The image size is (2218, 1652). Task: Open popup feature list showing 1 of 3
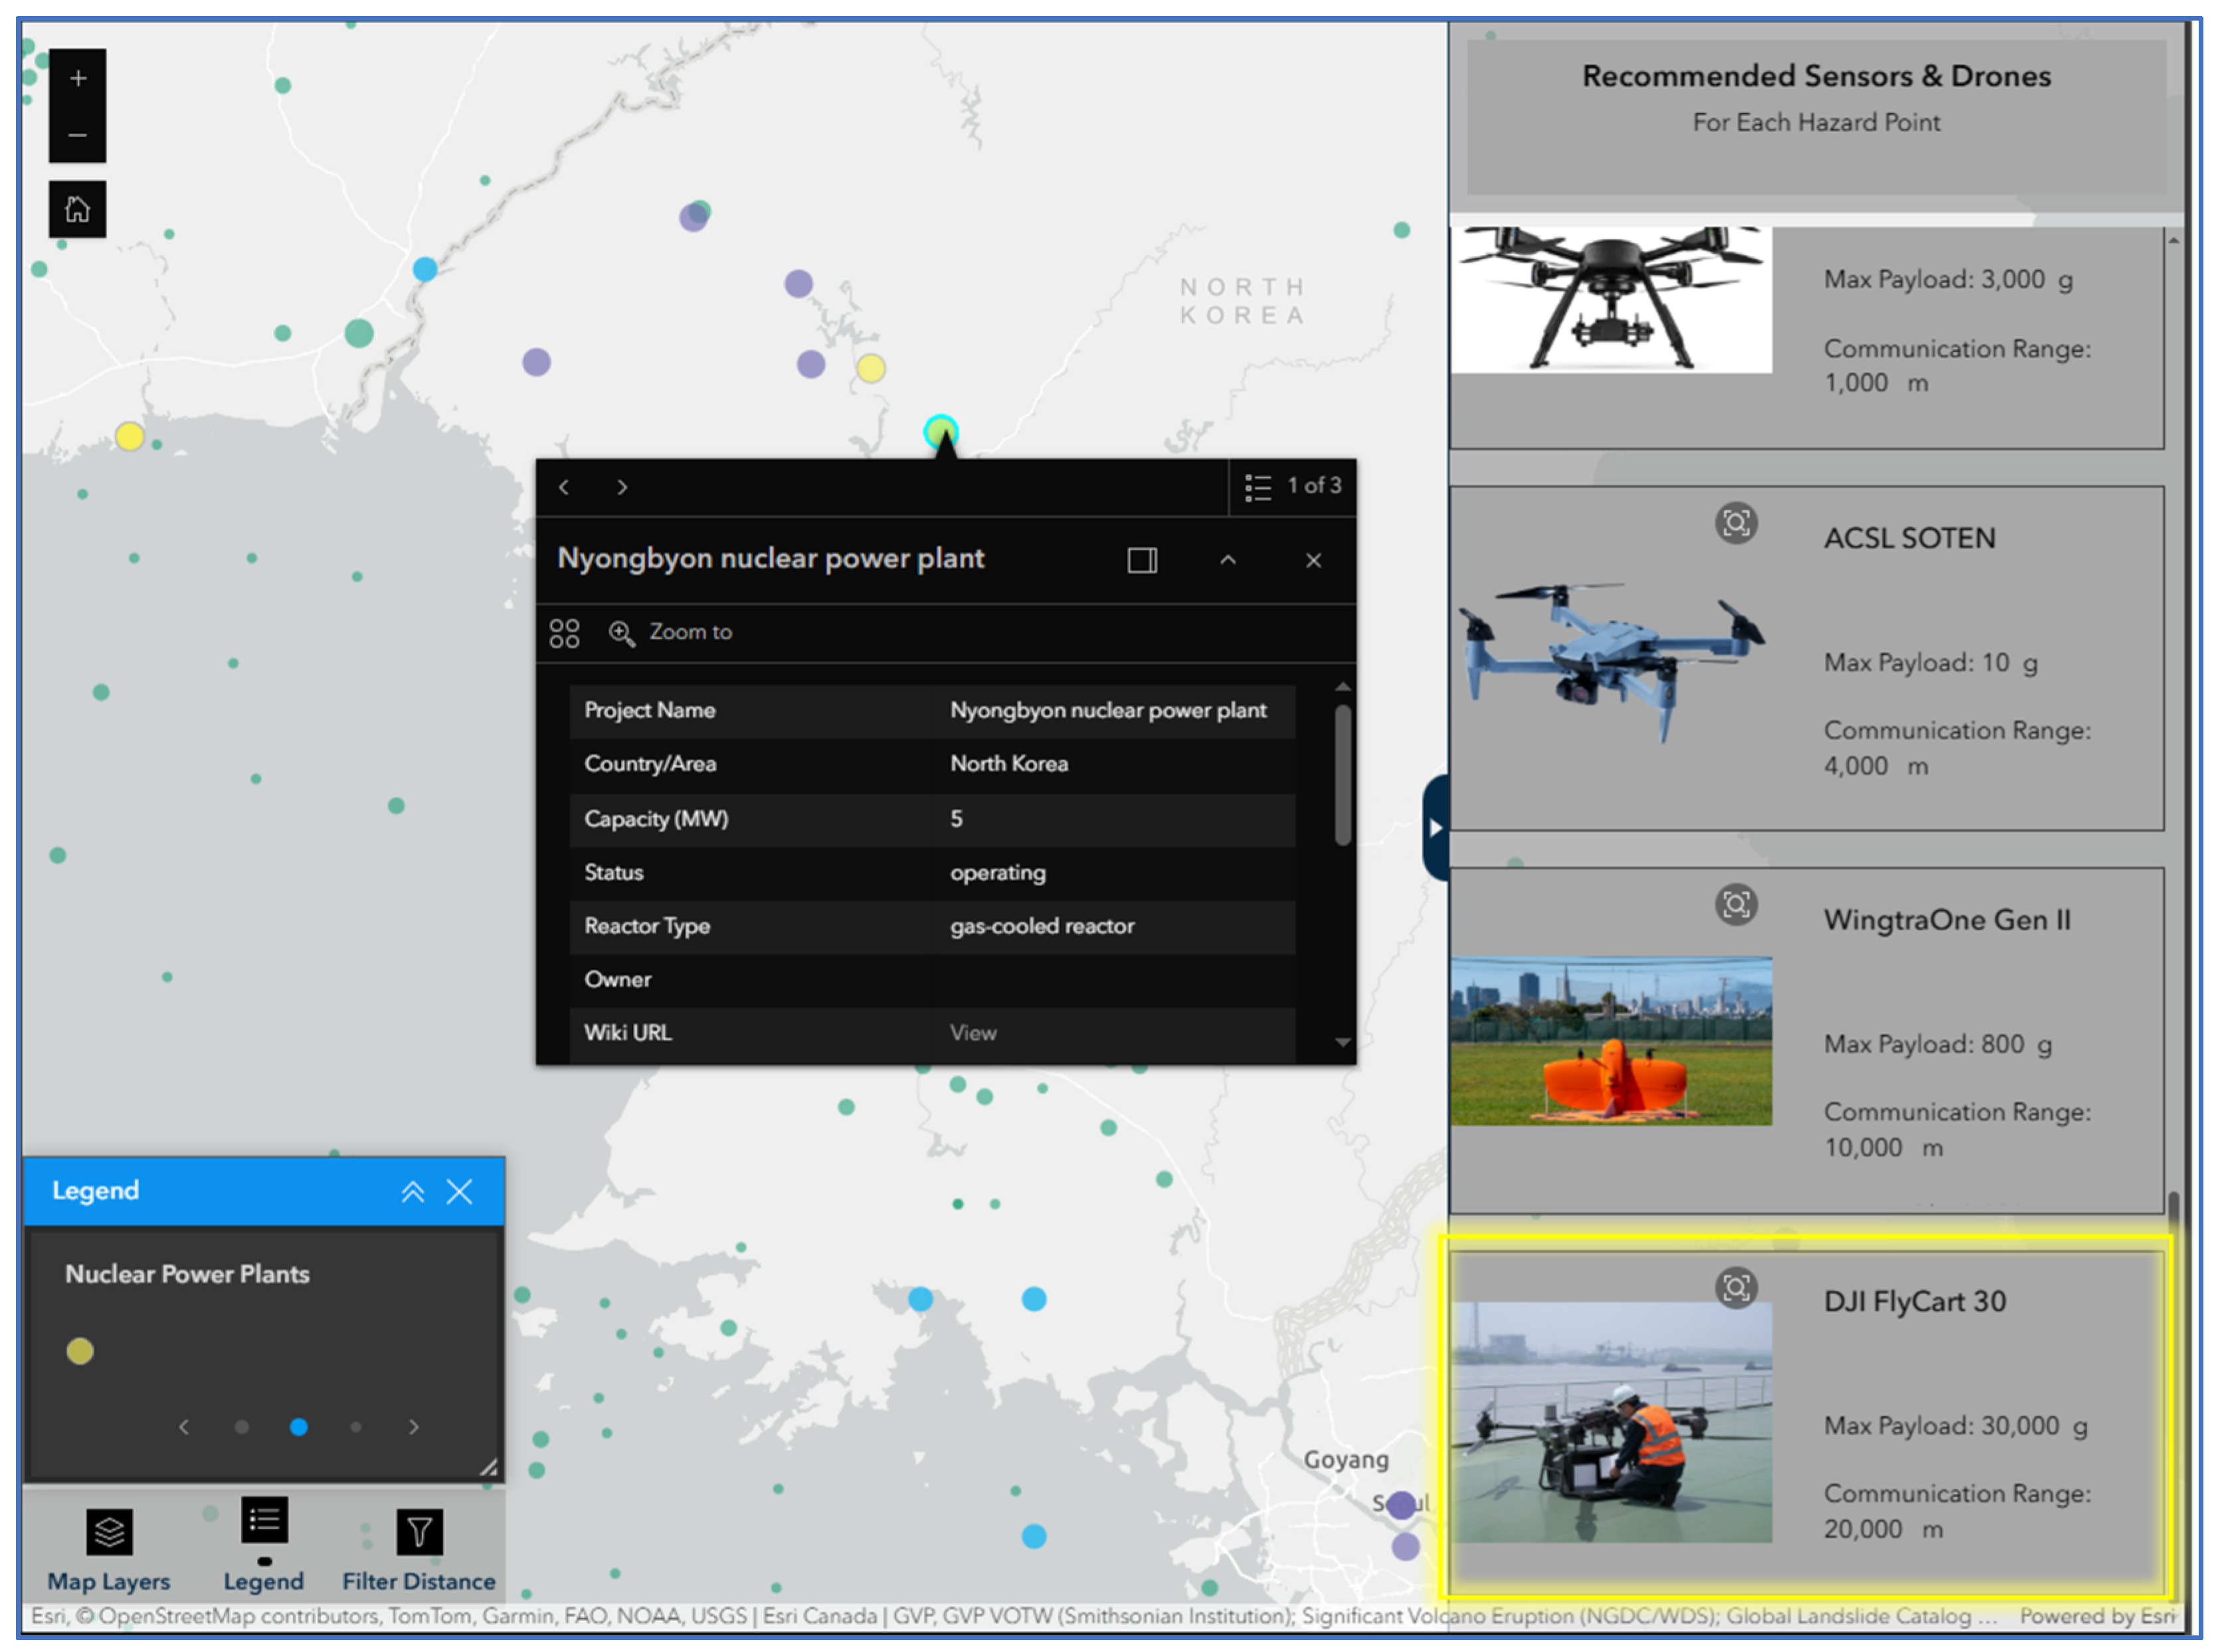coord(1293,487)
